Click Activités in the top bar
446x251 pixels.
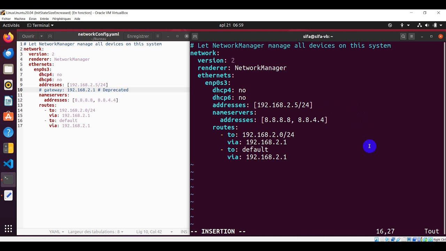[11, 25]
